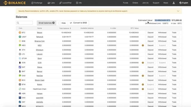The height and width of the screenshot is (107, 191).
Task: Click the SNT coin icon
Action: [20, 67]
